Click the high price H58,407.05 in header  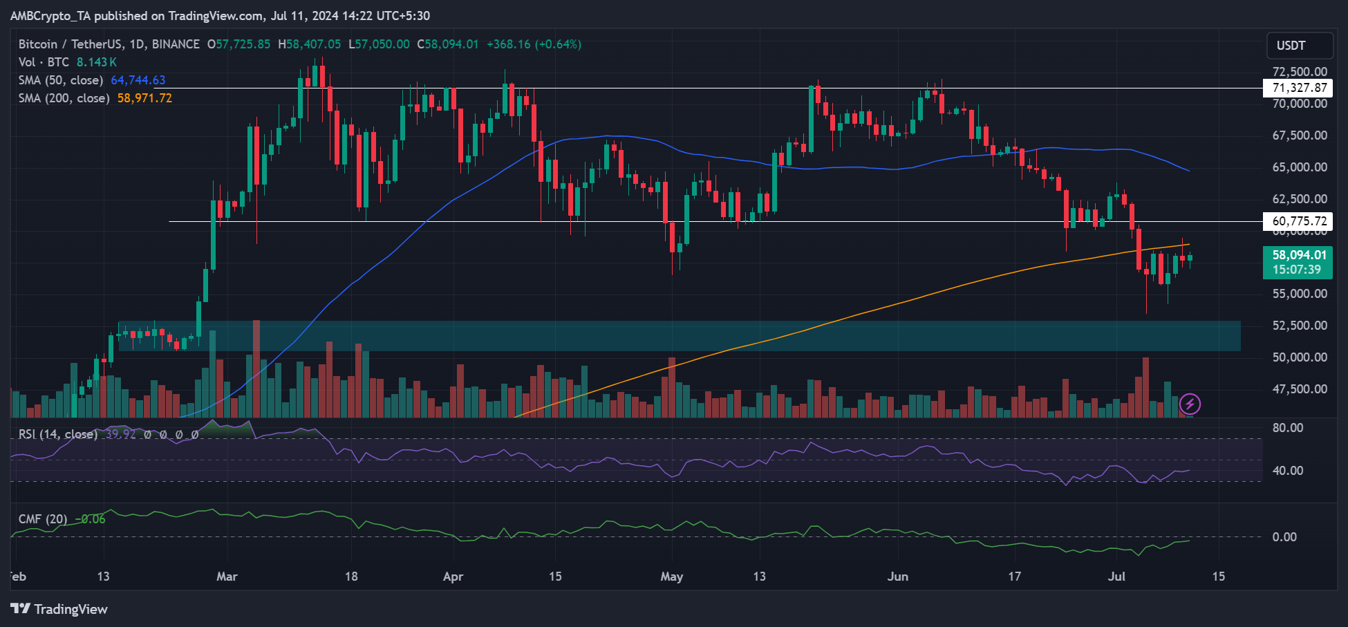309,44
